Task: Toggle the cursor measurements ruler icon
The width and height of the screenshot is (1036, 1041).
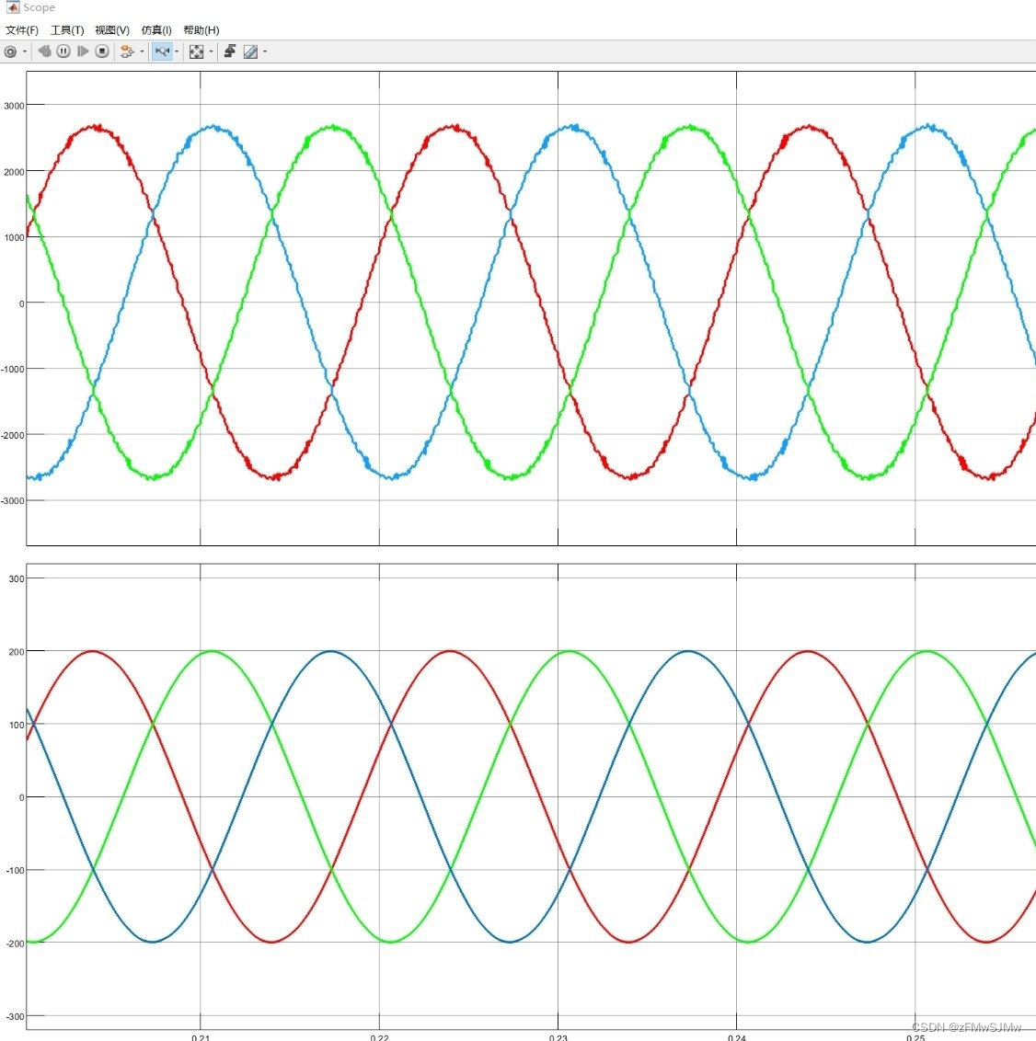Action: tap(250, 51)
